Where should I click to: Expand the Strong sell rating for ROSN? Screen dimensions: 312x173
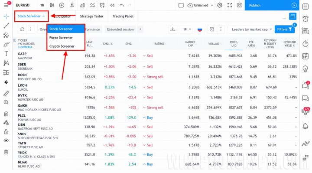click(153, 77)
